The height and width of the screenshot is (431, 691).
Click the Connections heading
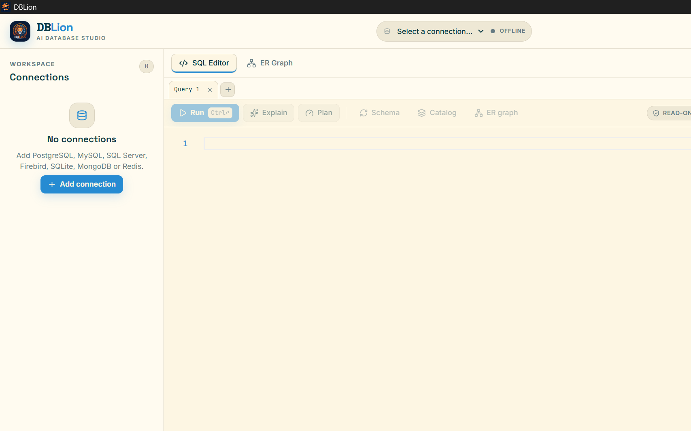click(39, 77)
